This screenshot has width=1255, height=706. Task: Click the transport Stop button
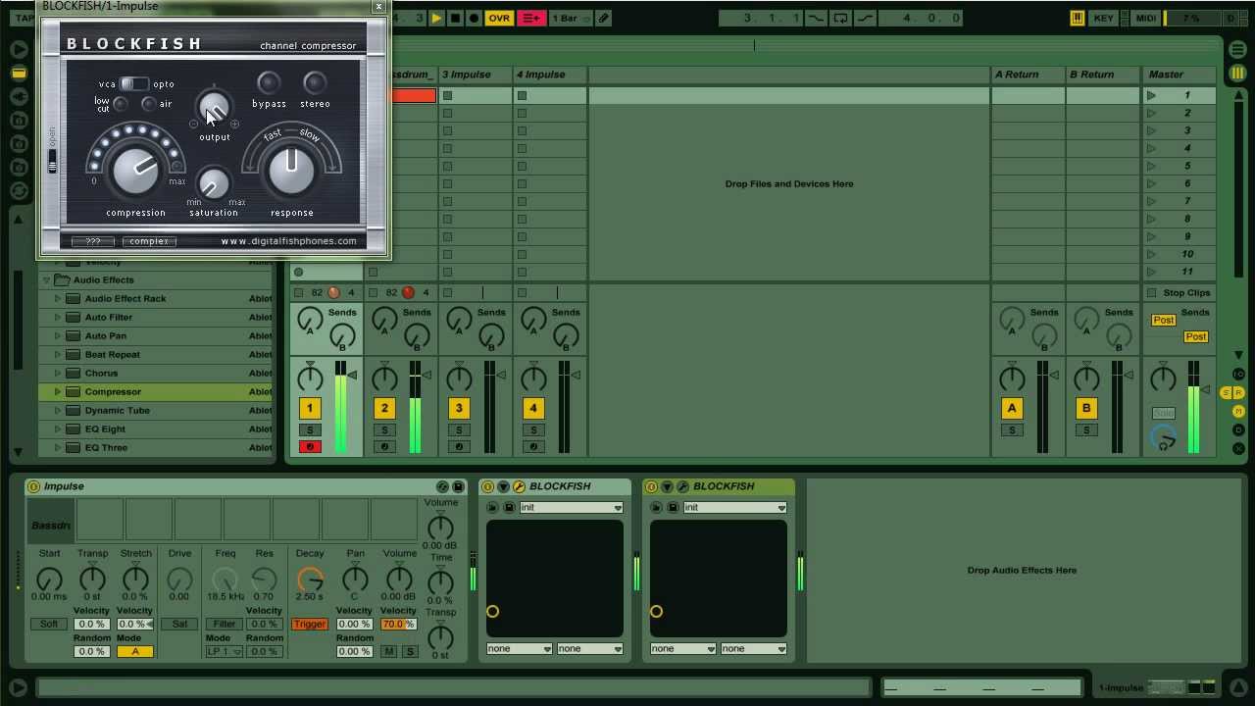455,18
